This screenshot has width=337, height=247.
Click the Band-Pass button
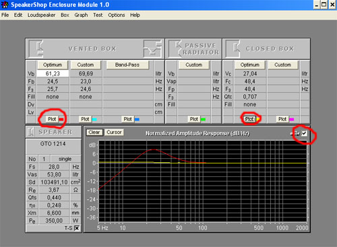(x=127, y=65)
